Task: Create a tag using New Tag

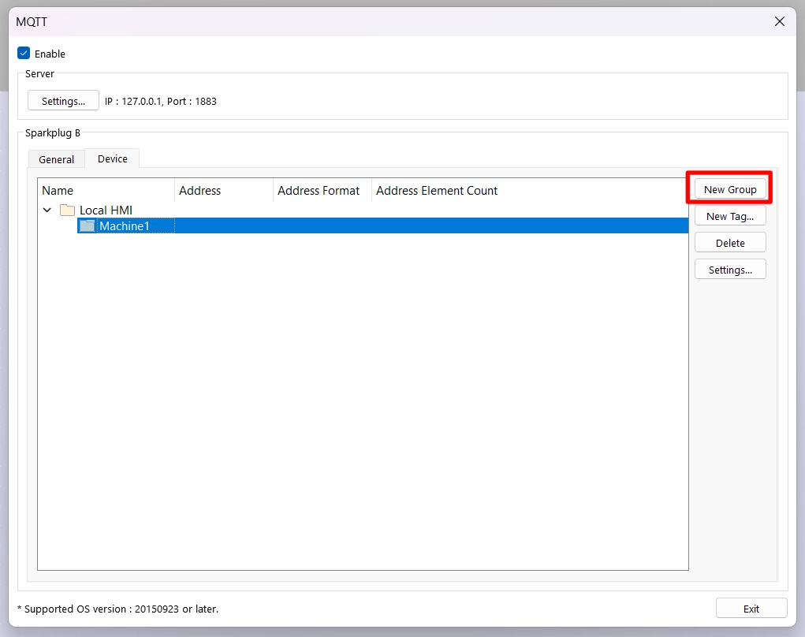Action: tap(729, 215)
